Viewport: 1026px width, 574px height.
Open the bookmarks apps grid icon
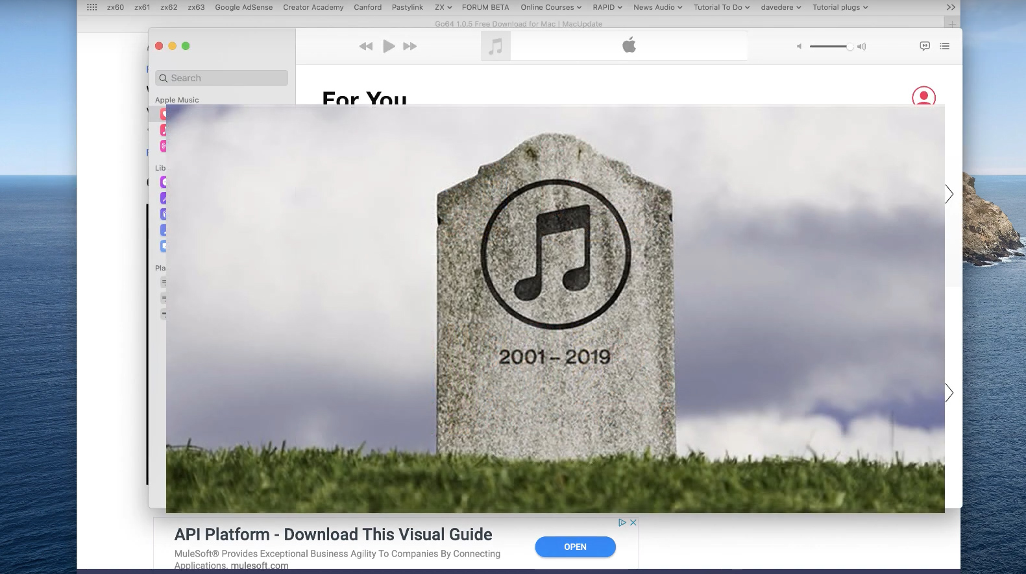click(x=92, y=7)
